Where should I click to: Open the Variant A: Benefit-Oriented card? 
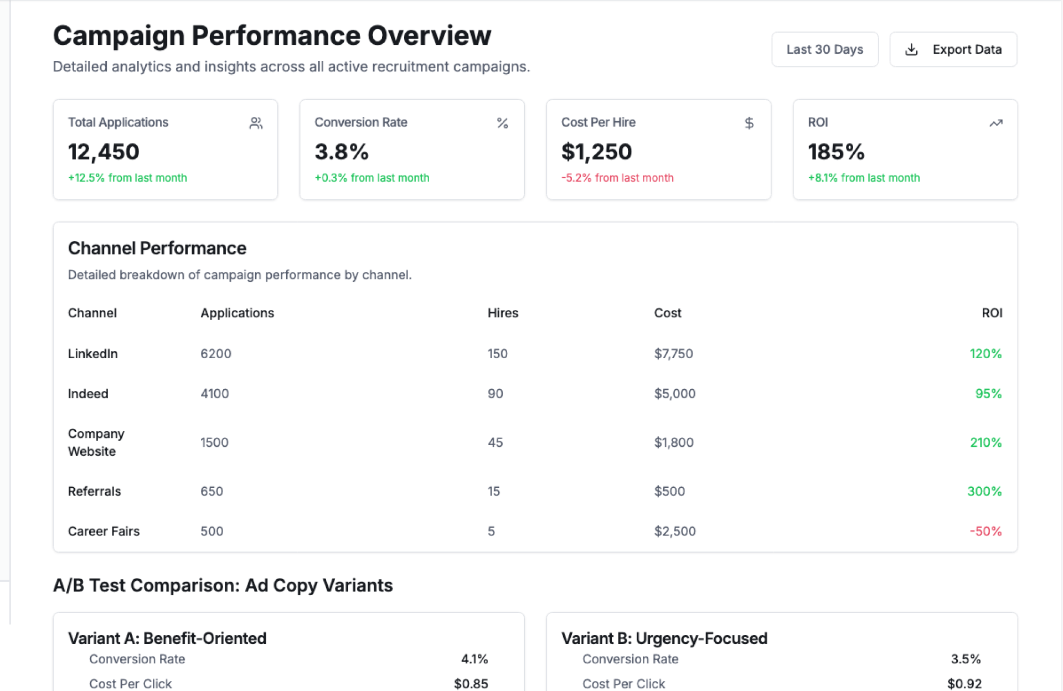point(167,638)
